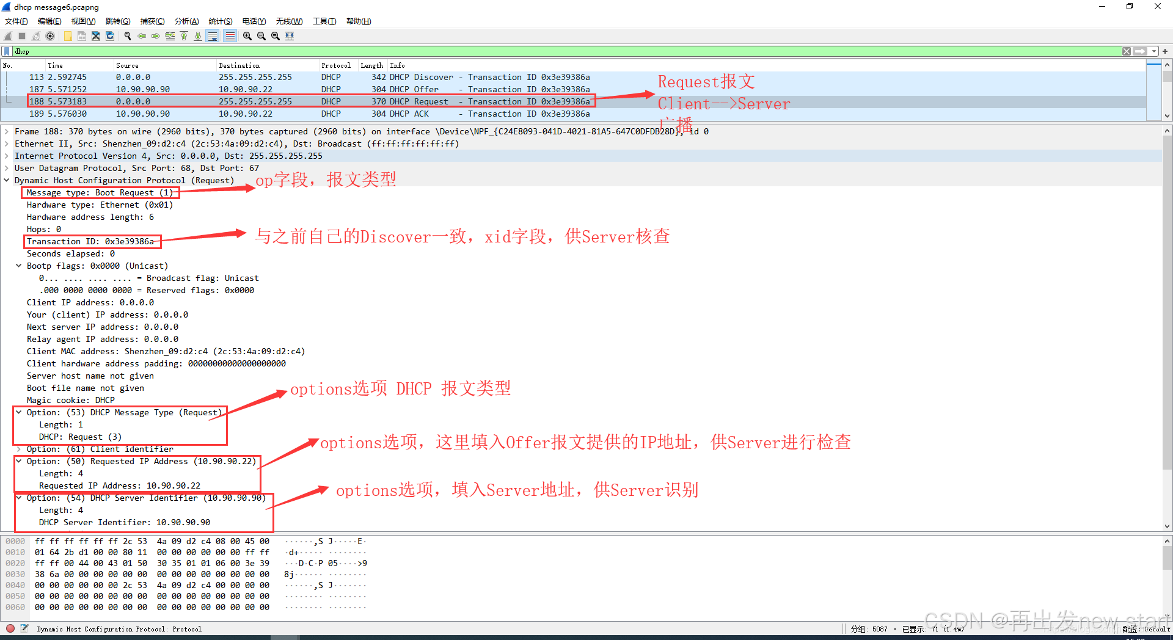
Task: Click packet list vertical scrollbar thumb
Action: pyautogui.click(x=1167, y=77)
